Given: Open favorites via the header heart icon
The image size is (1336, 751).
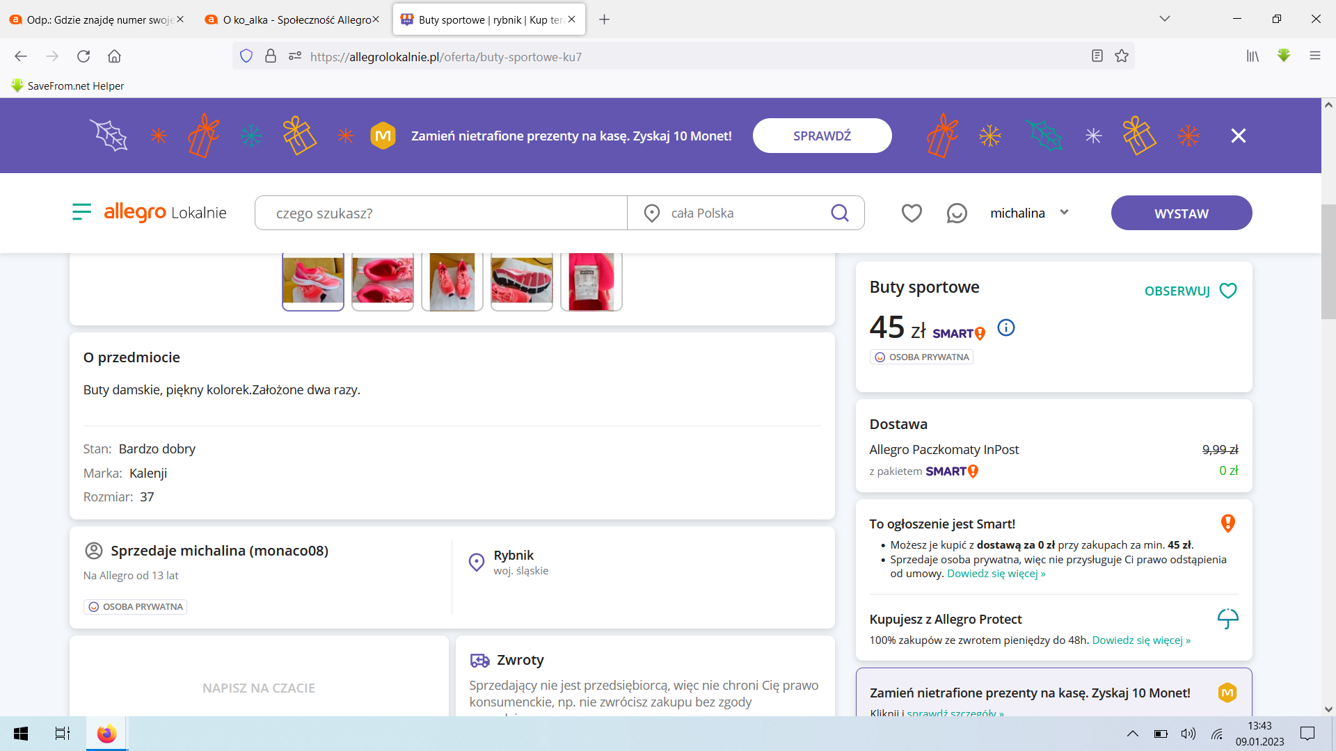Looking at the screenshot, I should coord(912,213).
